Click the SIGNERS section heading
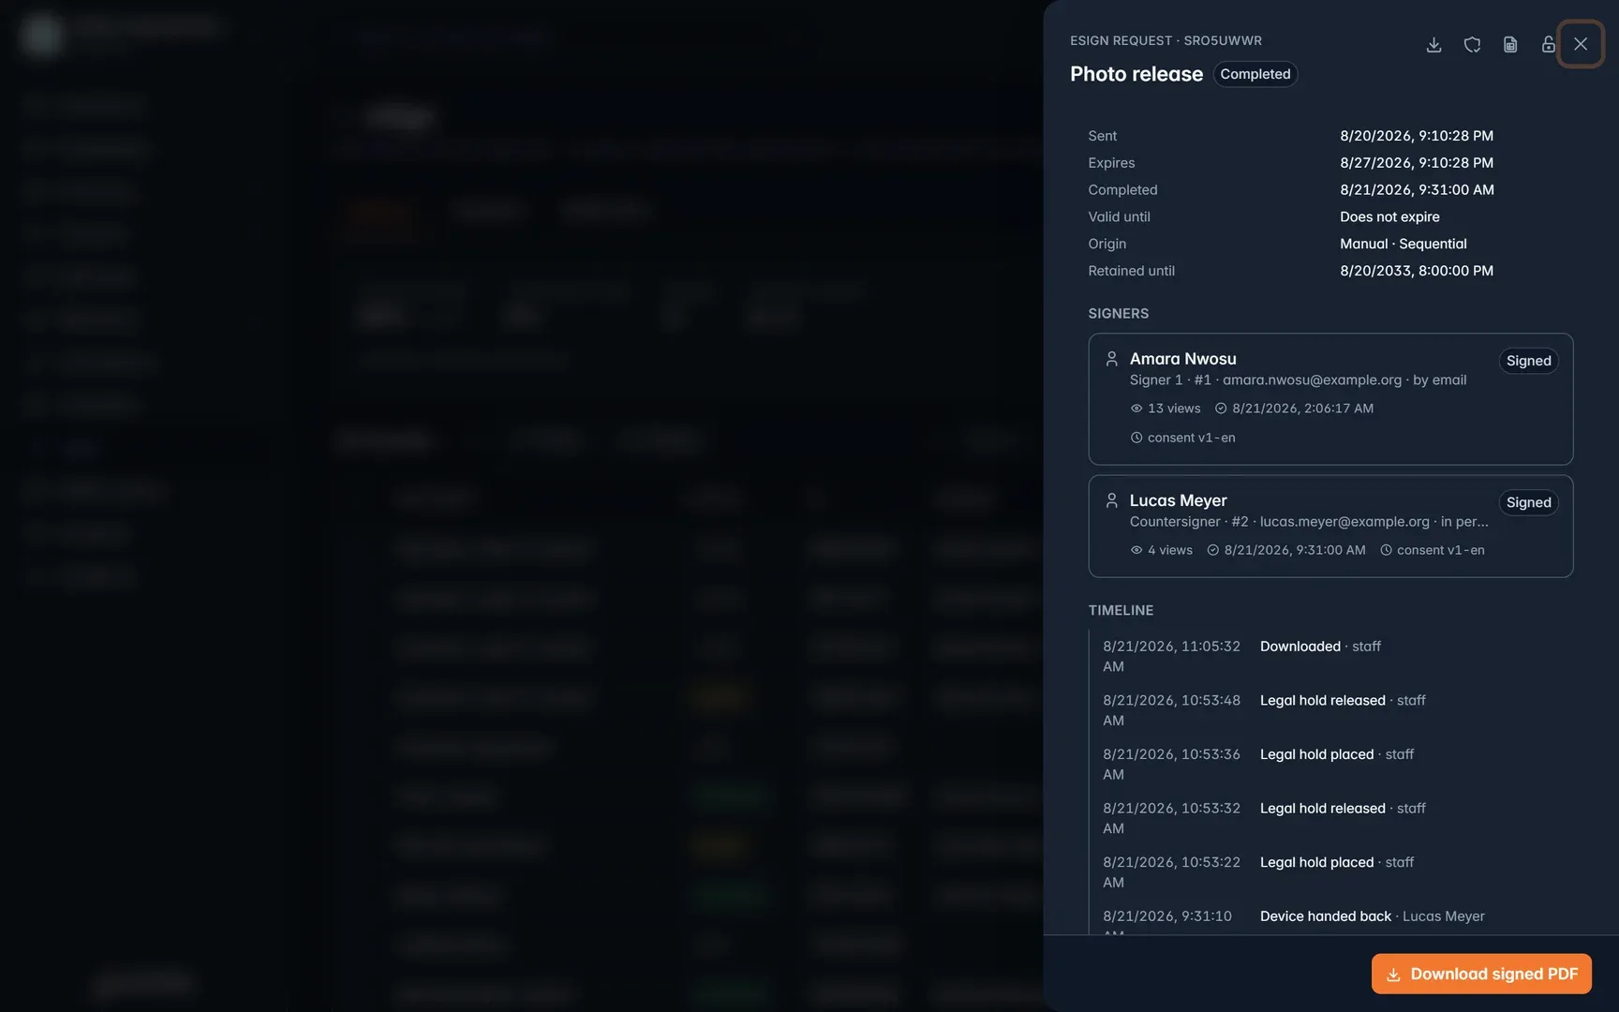 1118,314
